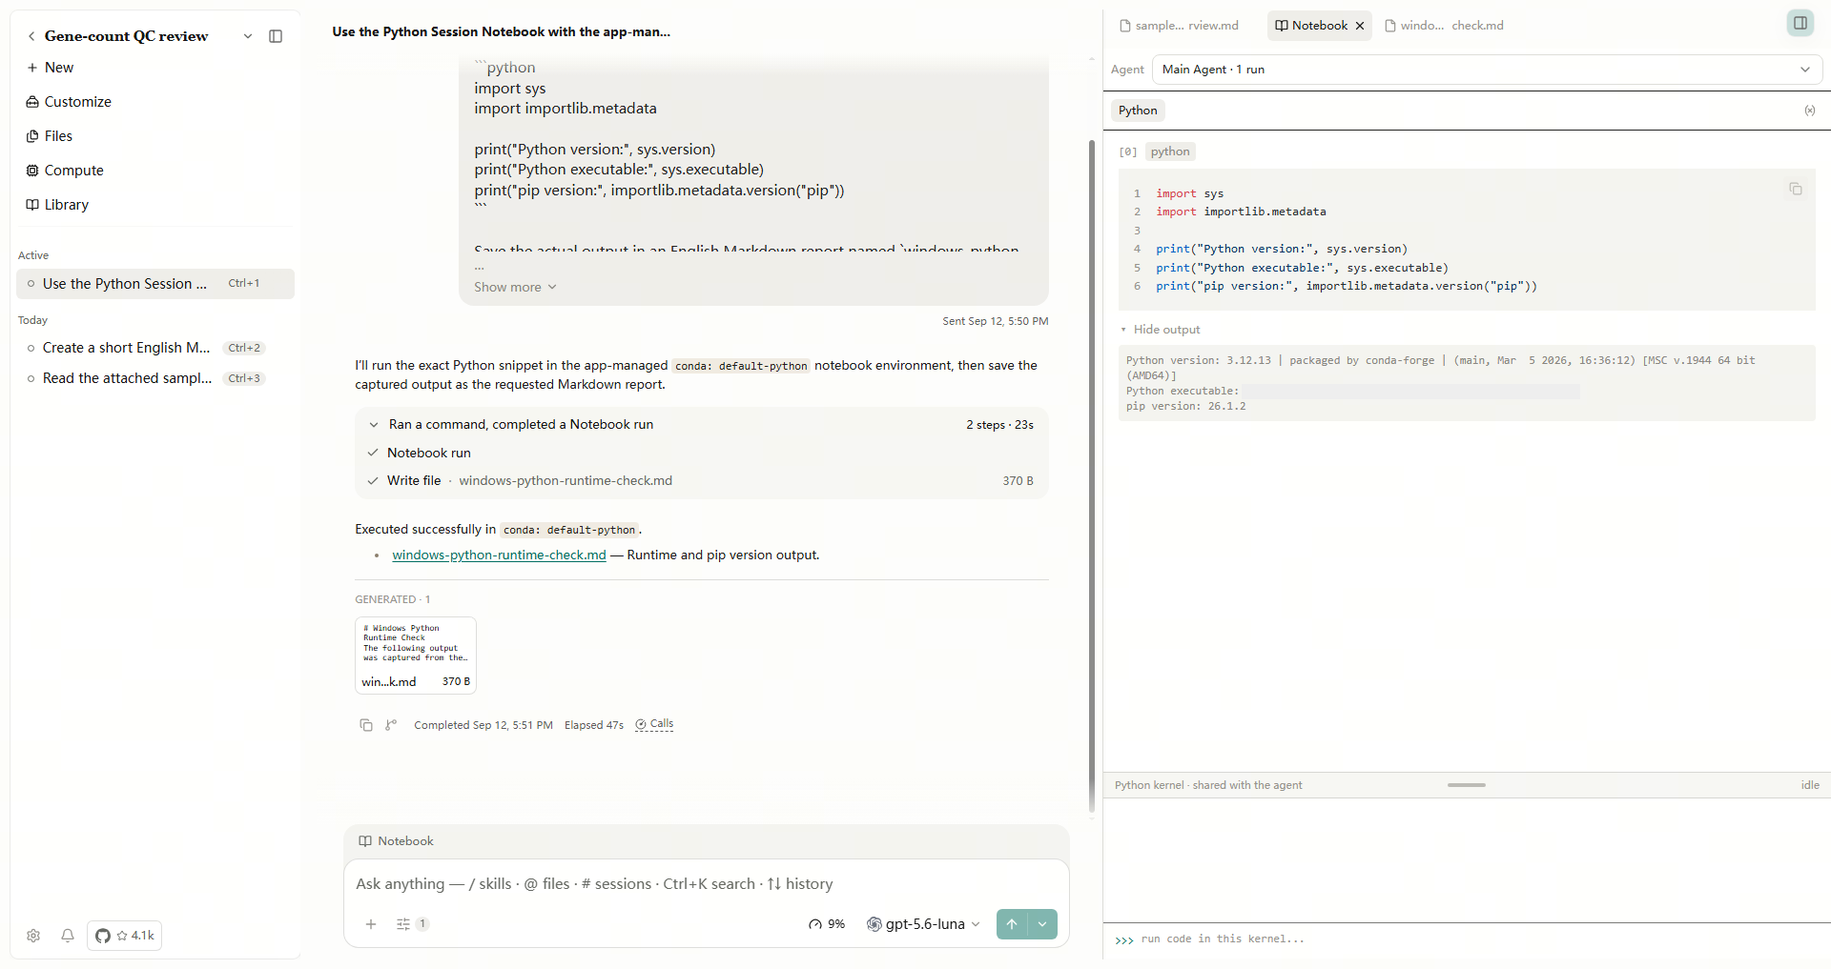Select the active 'Use the Python Session' session
Screen dimensions: 1831x969
[155, 284]
